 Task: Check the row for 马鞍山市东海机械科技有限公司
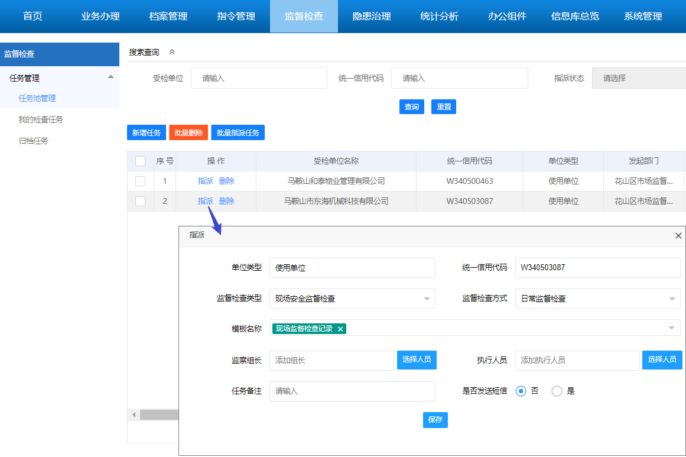pyautogui.click(x=141, y=202)
